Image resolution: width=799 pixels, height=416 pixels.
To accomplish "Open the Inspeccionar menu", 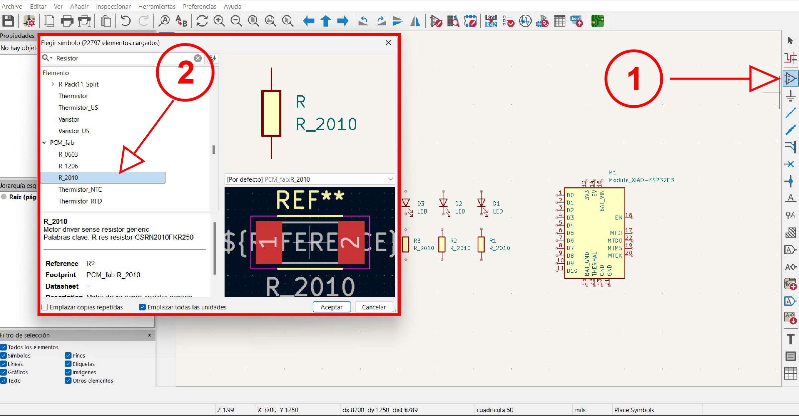I will point(113,6).
